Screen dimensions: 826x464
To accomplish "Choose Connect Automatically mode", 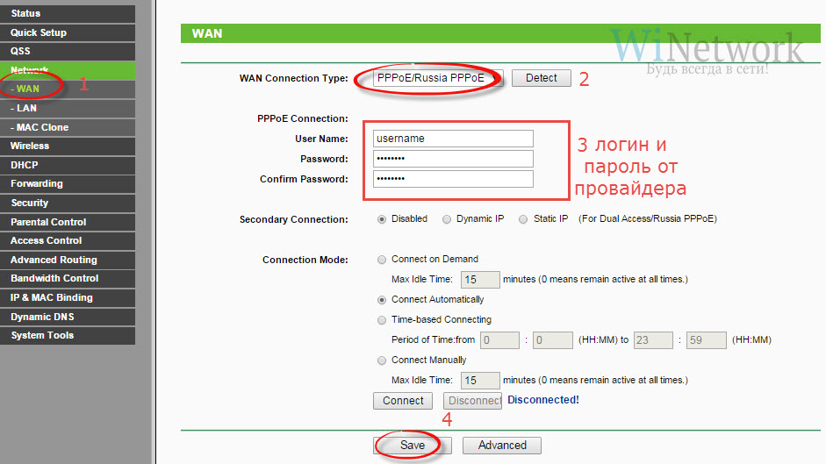I will click(x=382, y=300).
